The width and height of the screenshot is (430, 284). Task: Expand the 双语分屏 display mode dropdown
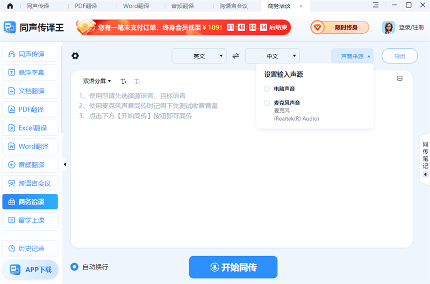[97, 82]
